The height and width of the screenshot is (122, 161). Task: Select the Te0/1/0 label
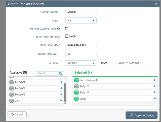85,86
